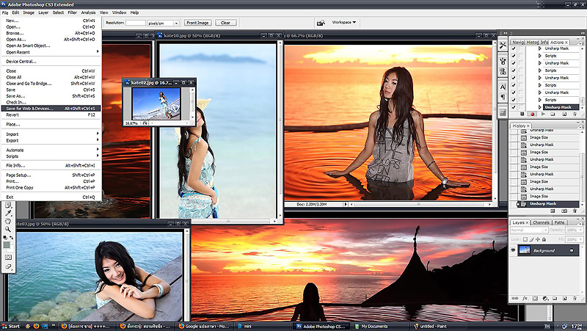This screenshot has height=331, width=587.
Task: Add a layer mask in Layers panel
Action: coord(535,299)
